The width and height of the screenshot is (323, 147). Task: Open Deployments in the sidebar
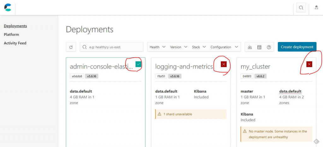click(15, 26)
